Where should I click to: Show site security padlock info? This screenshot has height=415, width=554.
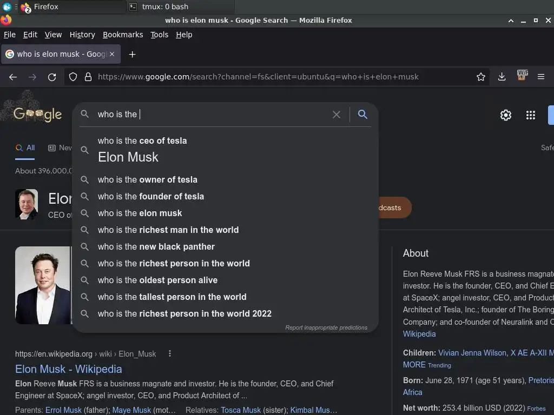(x=88, y=77)
